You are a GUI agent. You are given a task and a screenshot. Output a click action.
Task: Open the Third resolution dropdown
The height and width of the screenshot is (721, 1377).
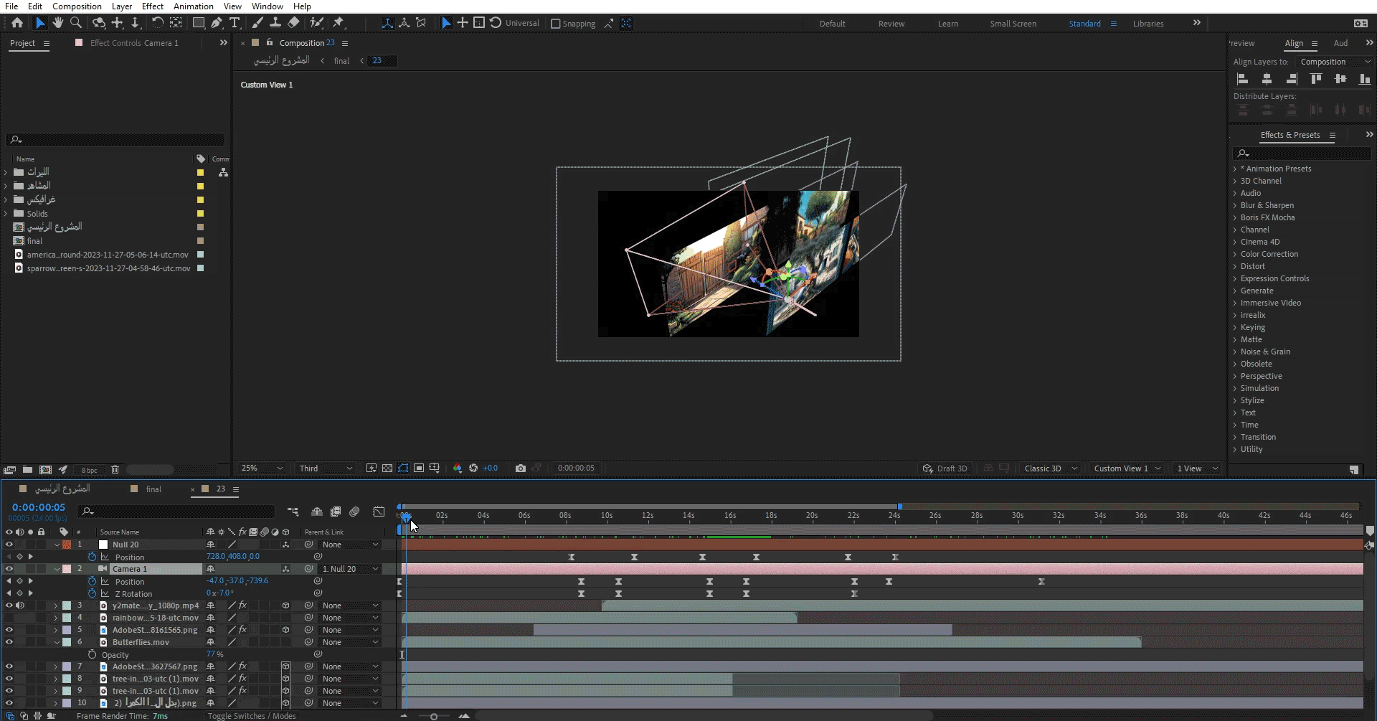pyautogui.click(x=326, y=468)
